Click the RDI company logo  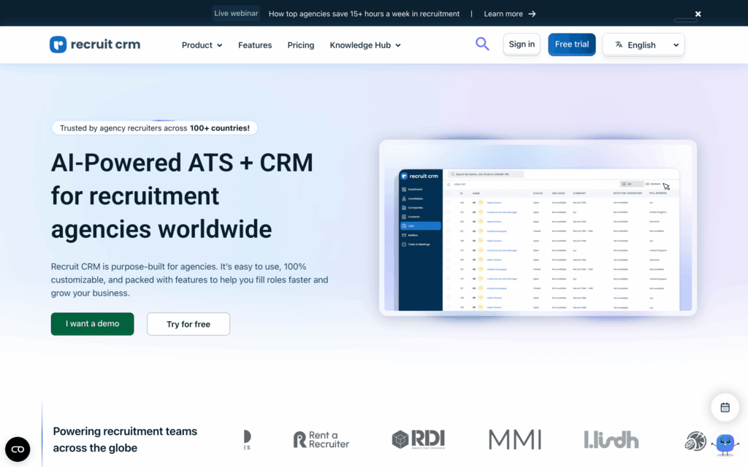click(418, 439)
